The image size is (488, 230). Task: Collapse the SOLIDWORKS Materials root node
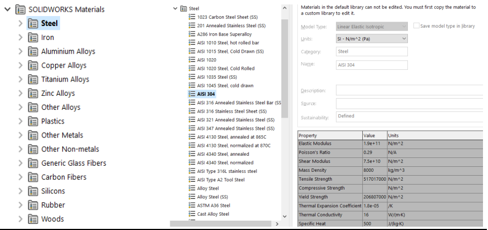[x=7, y=9]
